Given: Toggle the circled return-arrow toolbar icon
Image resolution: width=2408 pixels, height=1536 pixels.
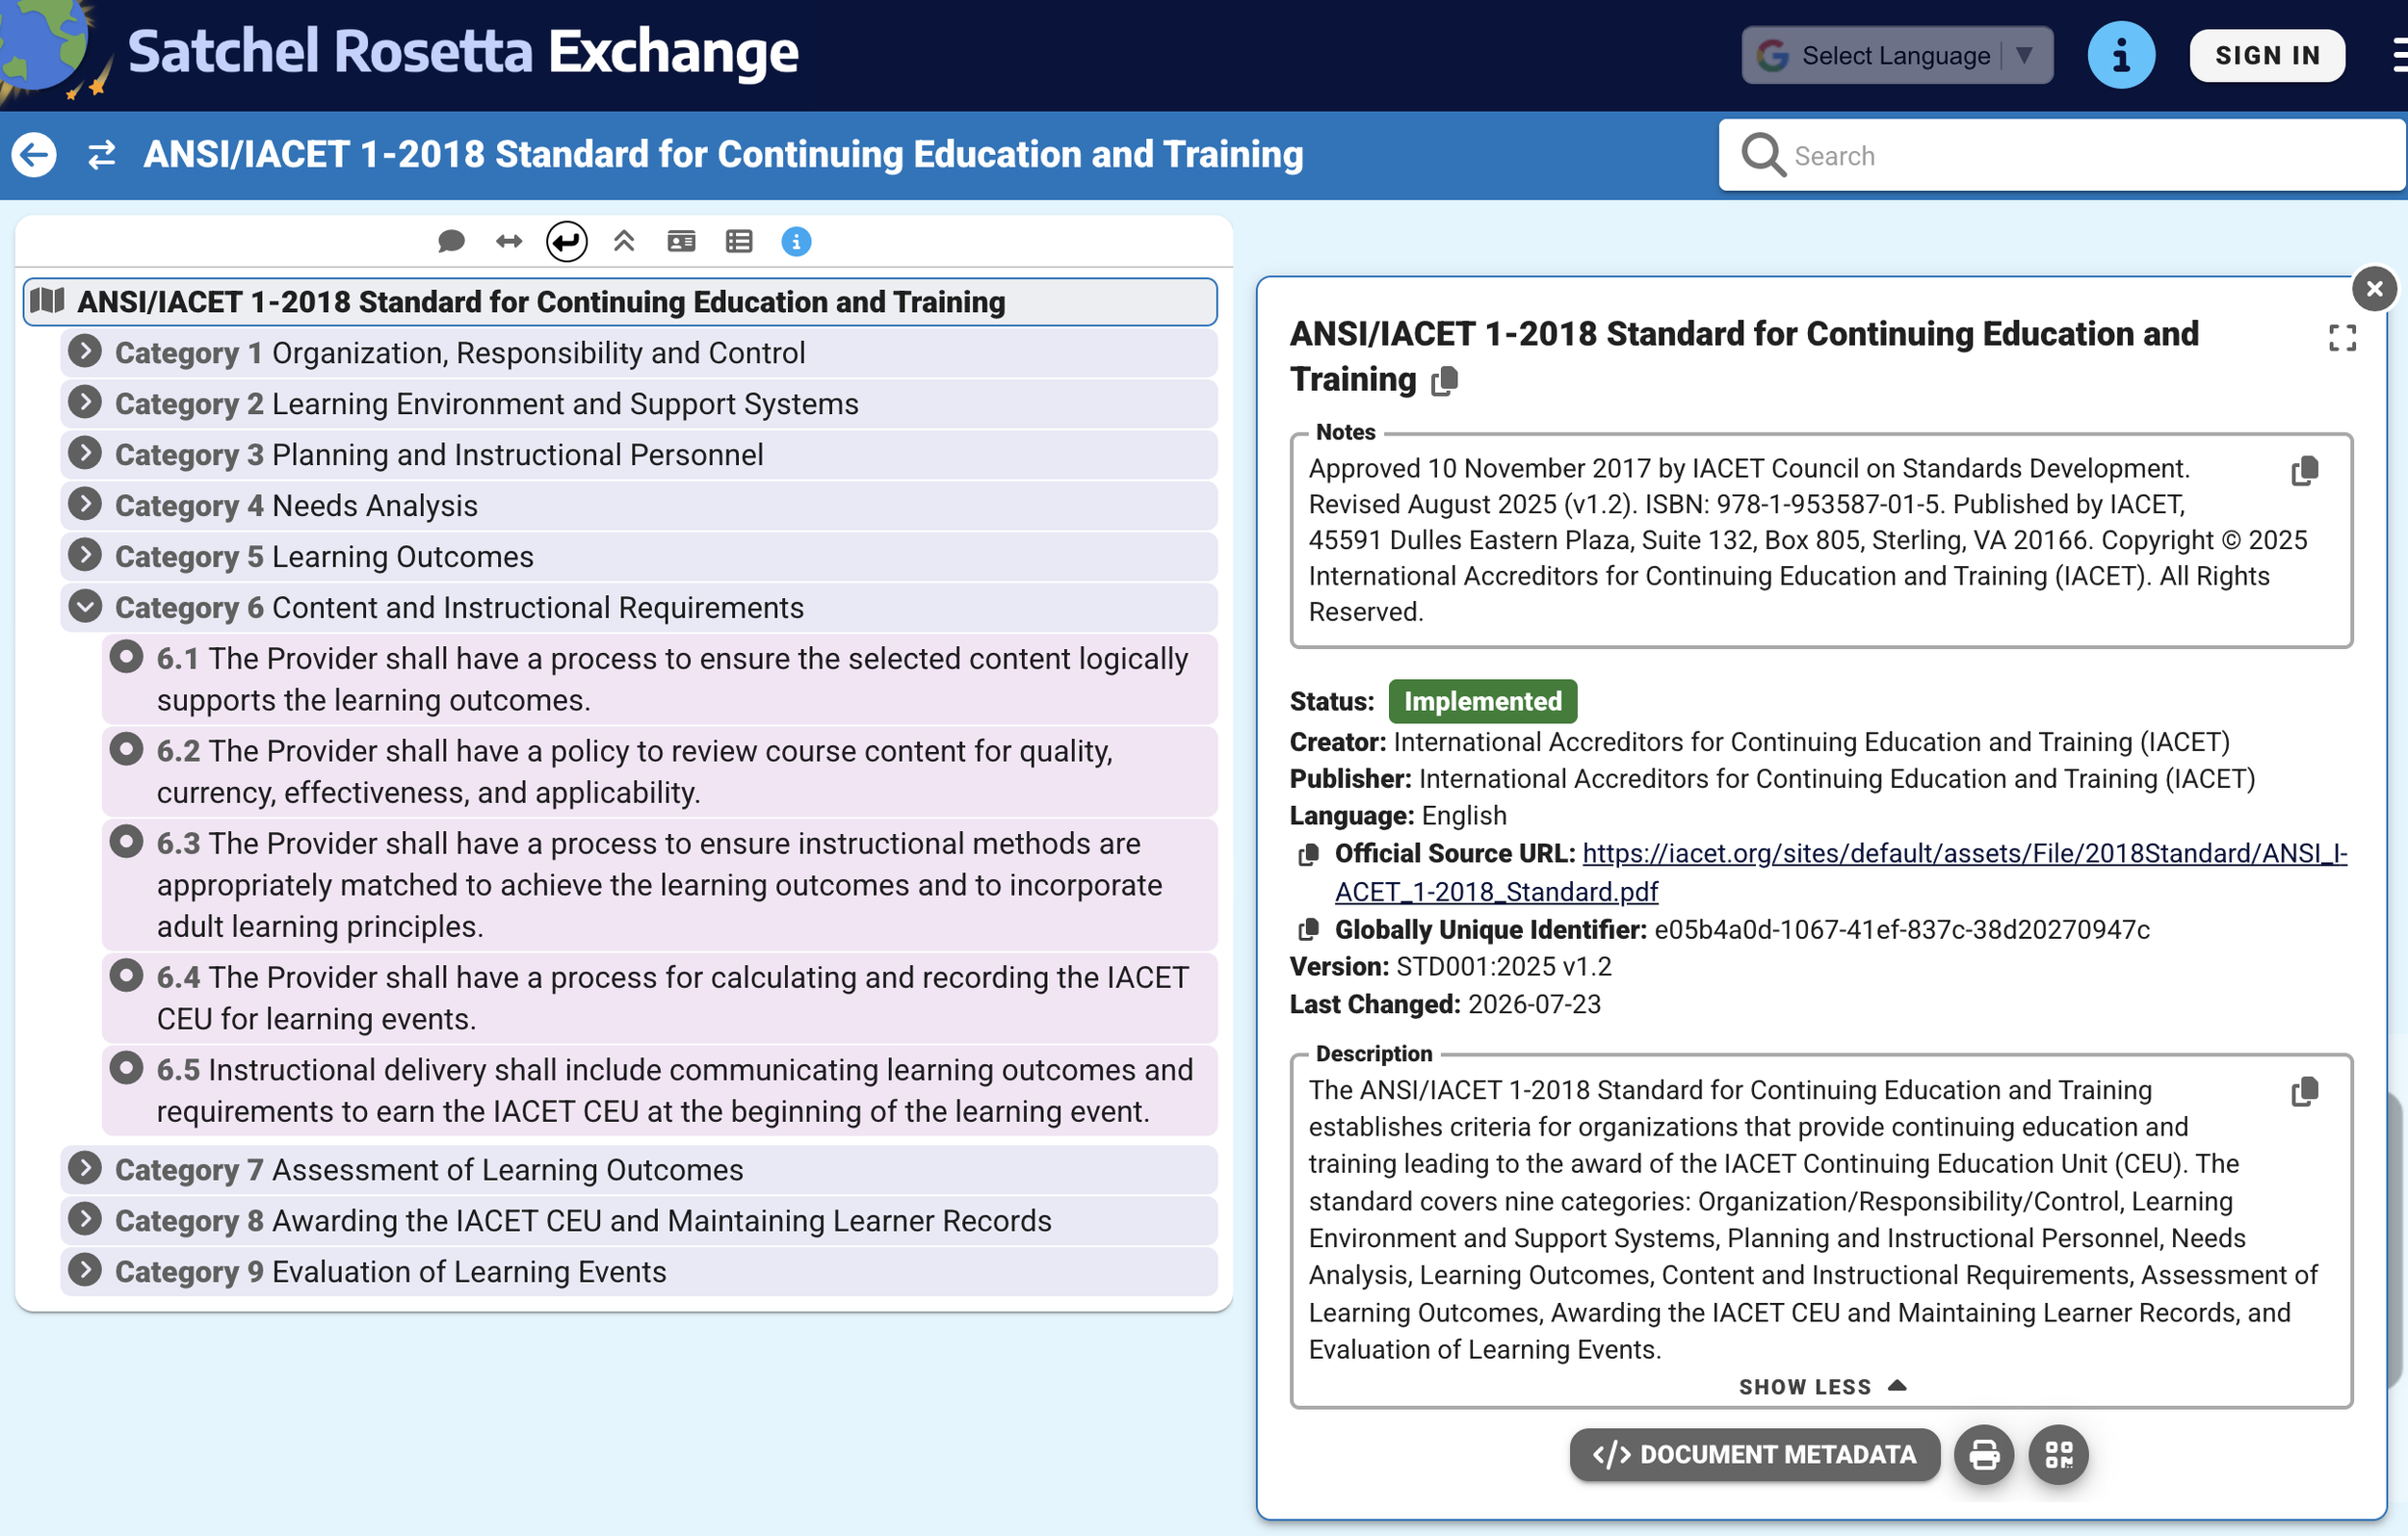Looking at the screenshot, I should click(x=567, y=241).
